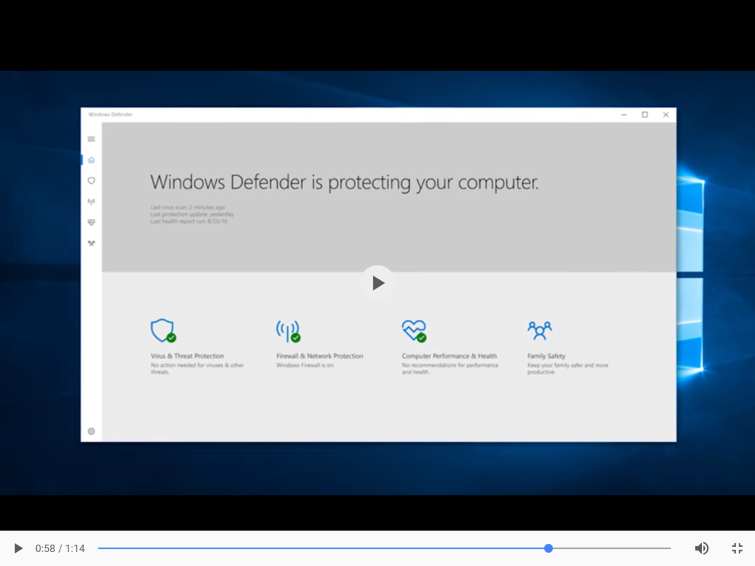Maximize the Windows Defender window
The image size is (755, 566).
coord(644,114)
